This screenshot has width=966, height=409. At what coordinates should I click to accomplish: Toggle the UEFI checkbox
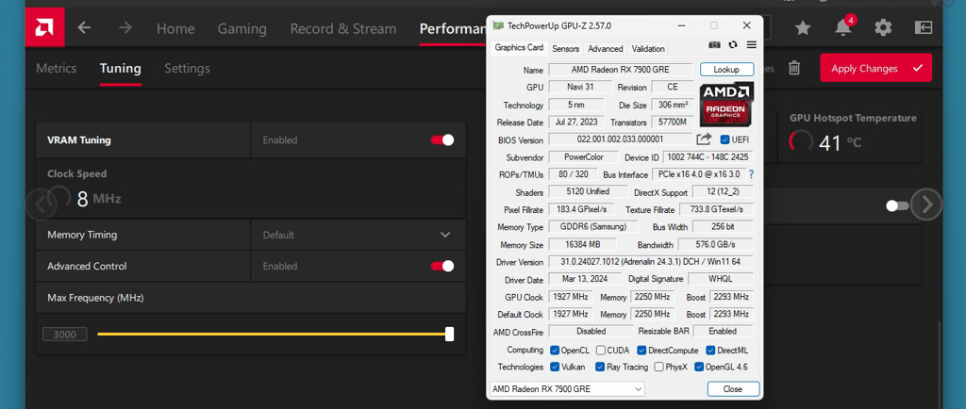tap(724, 139)
